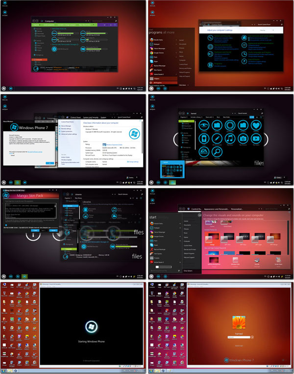Click 'Change settings' link in System window

coord(133,162)
